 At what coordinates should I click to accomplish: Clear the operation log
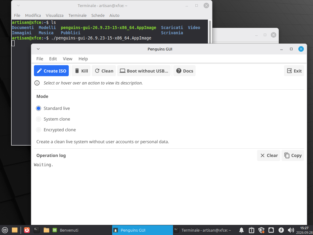[x=269, y=155]
